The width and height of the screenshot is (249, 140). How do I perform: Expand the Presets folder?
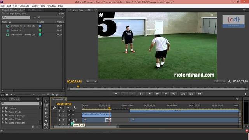click(x=3, y=108)
